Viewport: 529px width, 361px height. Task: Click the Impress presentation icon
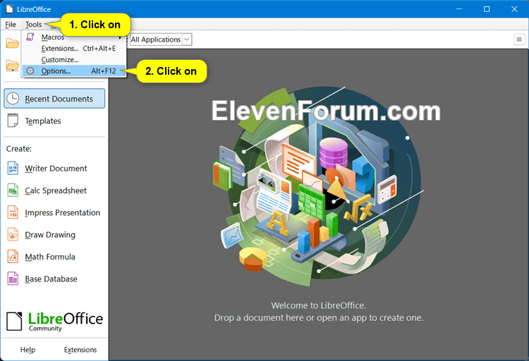[x=13, y=212]
